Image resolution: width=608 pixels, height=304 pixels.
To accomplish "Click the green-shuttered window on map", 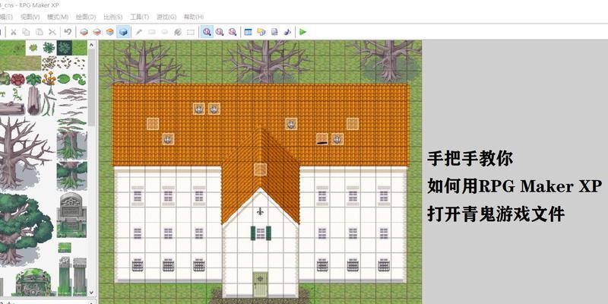I will [261, 233].
